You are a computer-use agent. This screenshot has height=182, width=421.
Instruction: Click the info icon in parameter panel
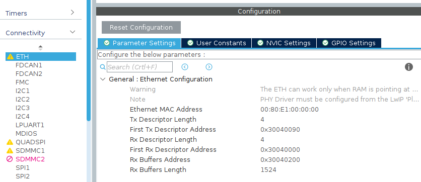(x=408, y=67)
